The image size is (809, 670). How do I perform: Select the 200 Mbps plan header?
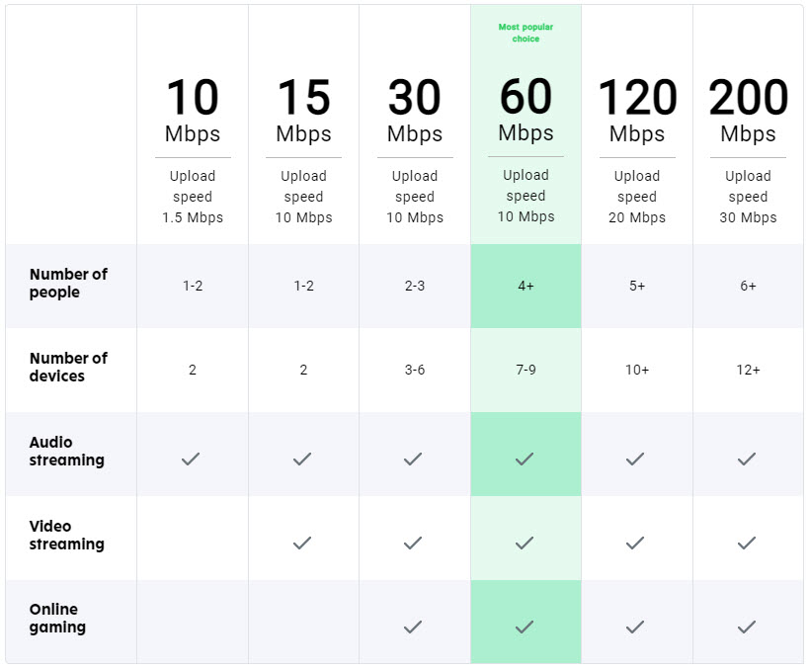click(748, 110)
